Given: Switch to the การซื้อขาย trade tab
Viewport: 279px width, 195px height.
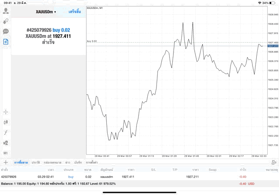Looking at the screenshot, I should tap(21, 162).
